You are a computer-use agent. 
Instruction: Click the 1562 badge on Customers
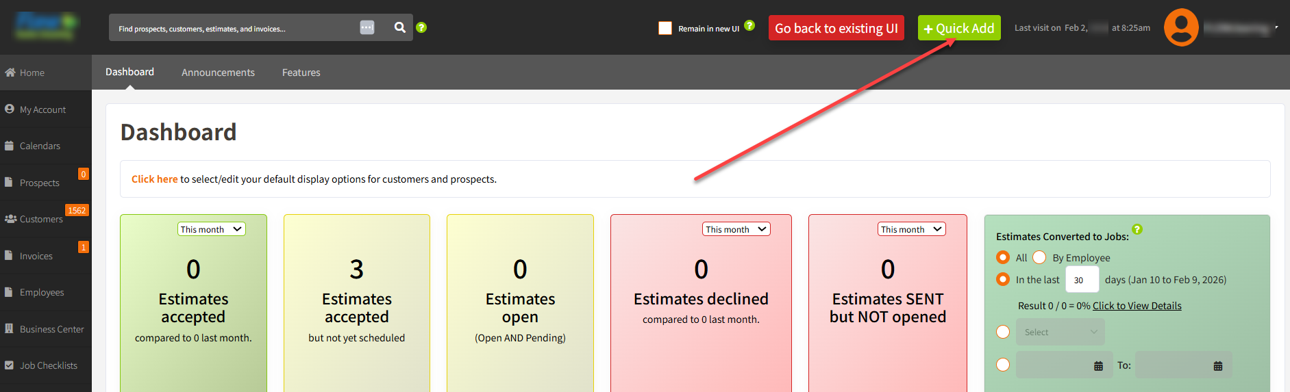[x=77, y=210]
